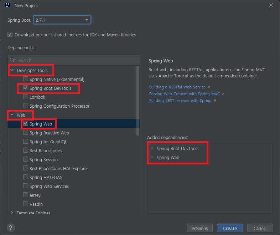Check Spring Session

(x=26, y=159)
